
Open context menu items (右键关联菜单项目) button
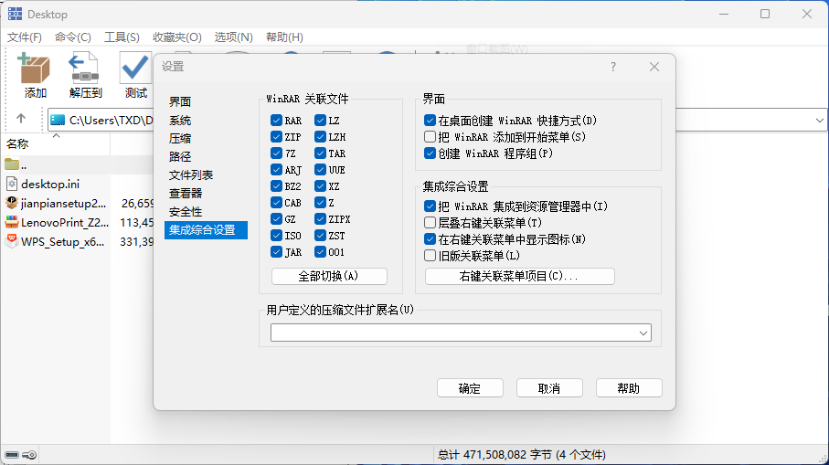point(520,276)
